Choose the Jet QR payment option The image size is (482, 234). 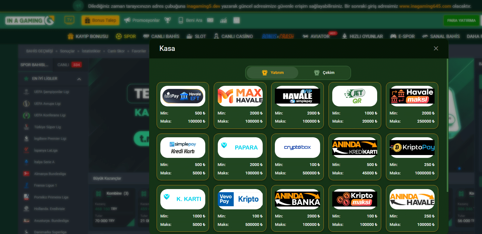(x=354, y=96)
